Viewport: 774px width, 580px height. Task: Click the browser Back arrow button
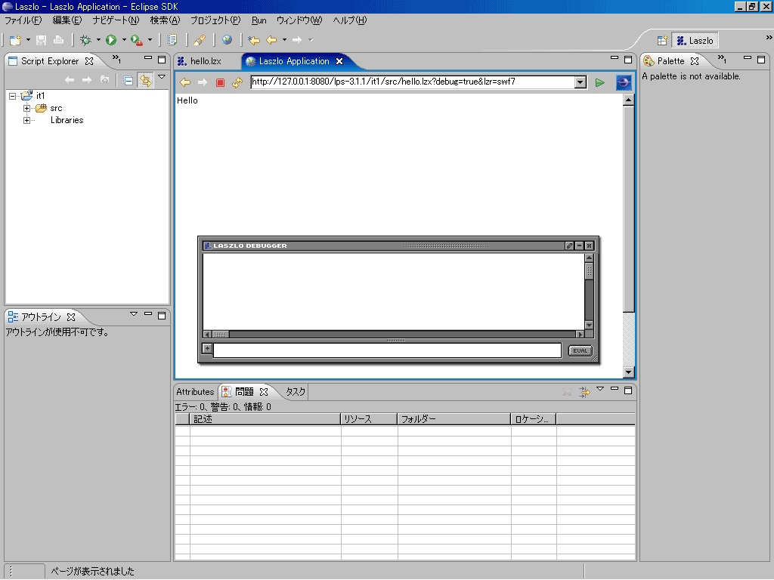click(x=185, y=82)
